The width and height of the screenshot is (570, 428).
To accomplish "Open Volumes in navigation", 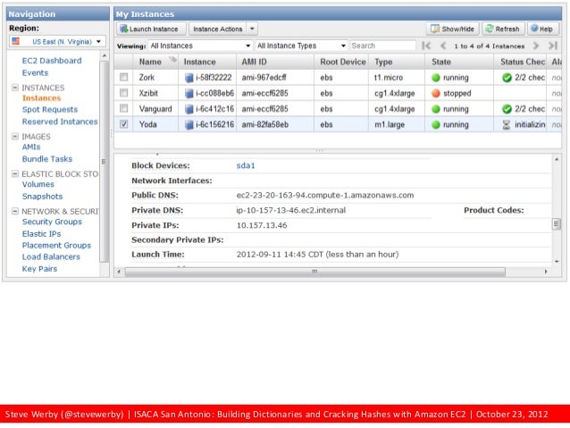I will (x=38, y=184).
